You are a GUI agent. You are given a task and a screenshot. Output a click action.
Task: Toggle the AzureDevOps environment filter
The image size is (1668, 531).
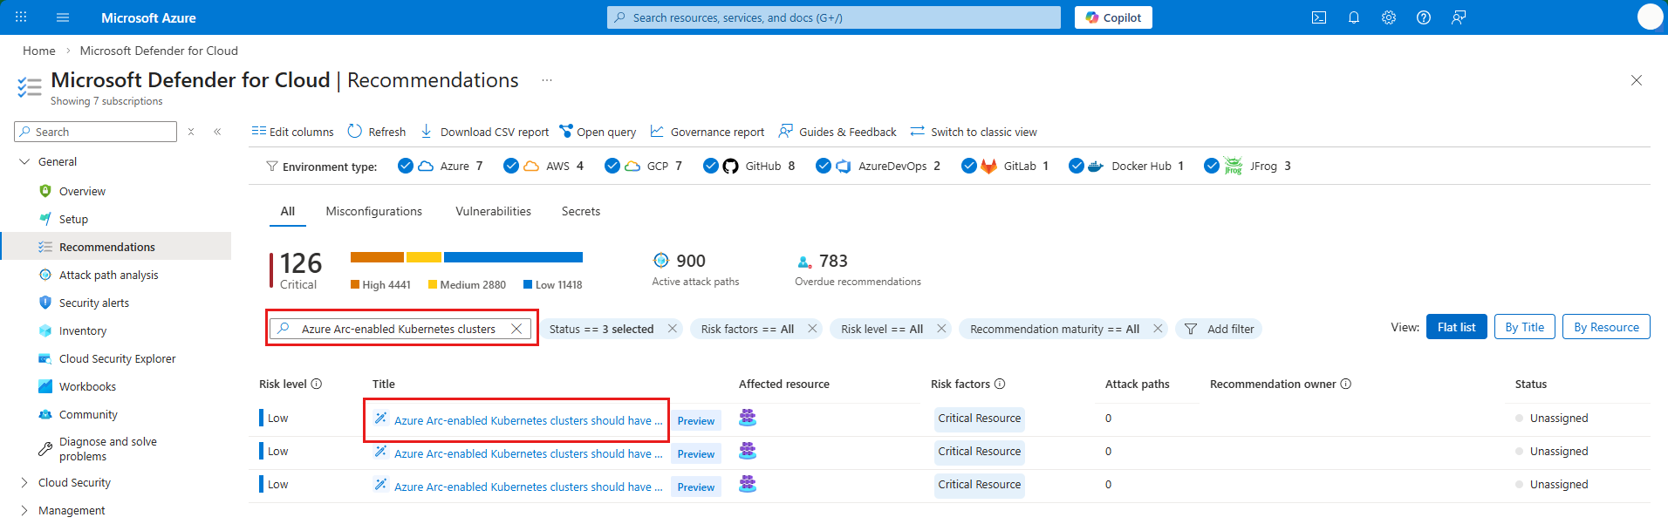[x=824, y=166]
